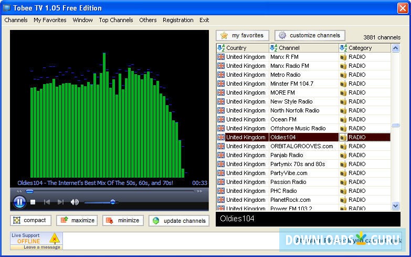Click the Leave a message link
Screen dimensions: 411x257
pos(42,247)
